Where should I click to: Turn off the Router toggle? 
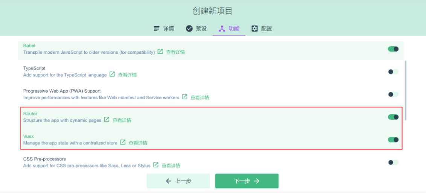click(393, 117)
